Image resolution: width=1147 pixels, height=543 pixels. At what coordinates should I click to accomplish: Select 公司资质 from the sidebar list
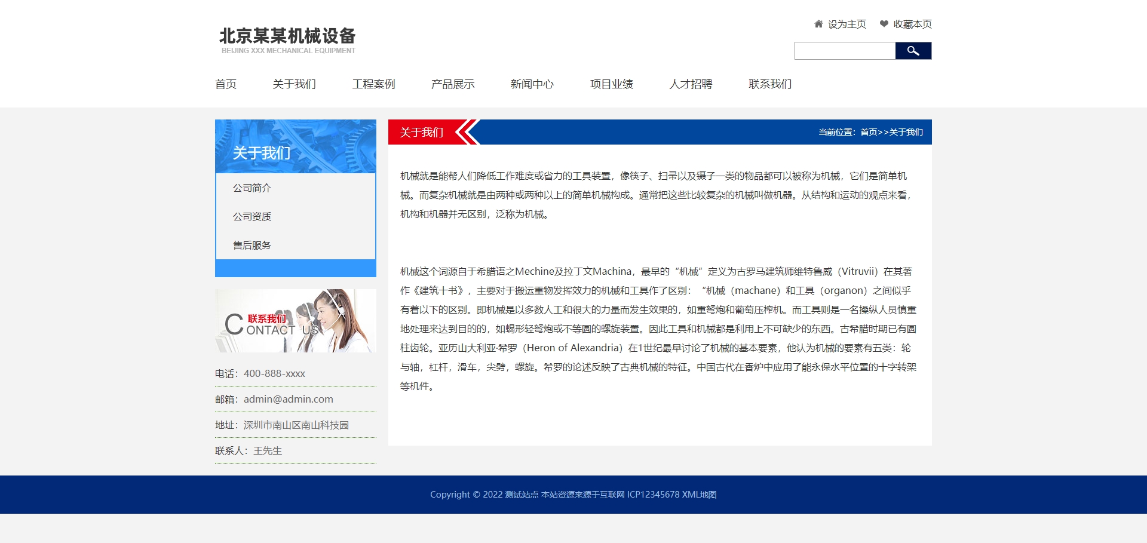[252, 217]
